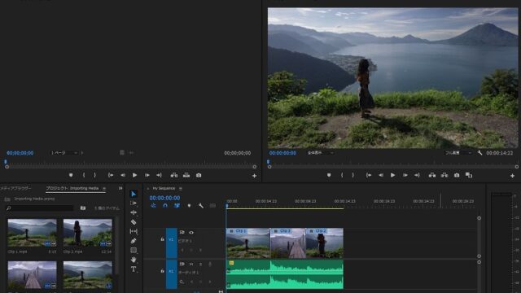Select Clip 1.mp4 thumbnail in Project
This screenshot has width=521, height=293.
click(x=32, y=233)
